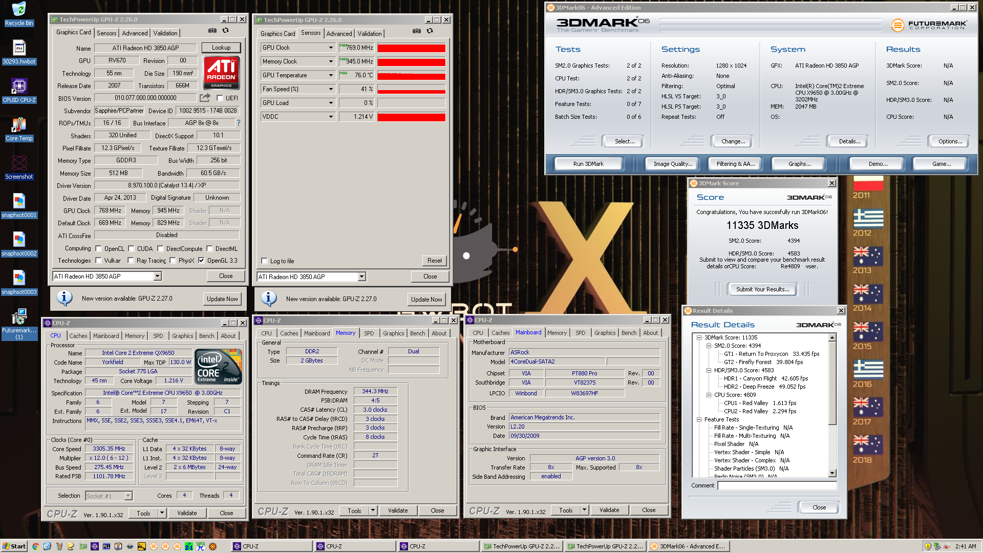
Task: Click the orange gear icon in quick launch bar
Action: coord(212,546)
